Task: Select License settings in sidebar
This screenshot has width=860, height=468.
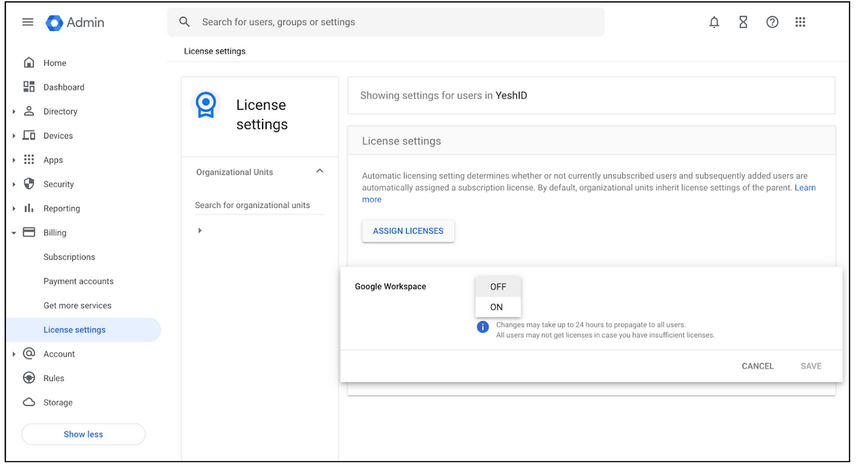Action: pos(83,330)
